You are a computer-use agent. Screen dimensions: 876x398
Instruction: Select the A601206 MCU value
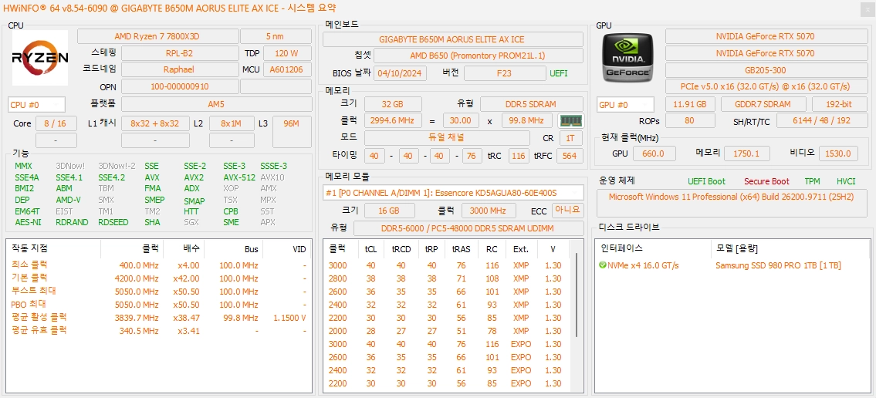click(286, 69)
